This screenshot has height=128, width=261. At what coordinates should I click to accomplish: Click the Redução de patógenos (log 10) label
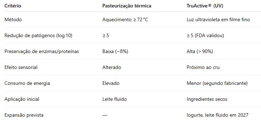[x=39, y=36]
